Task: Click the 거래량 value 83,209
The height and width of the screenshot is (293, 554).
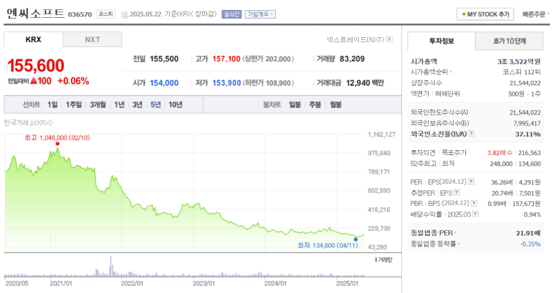Action: click(x=352, y=59)
